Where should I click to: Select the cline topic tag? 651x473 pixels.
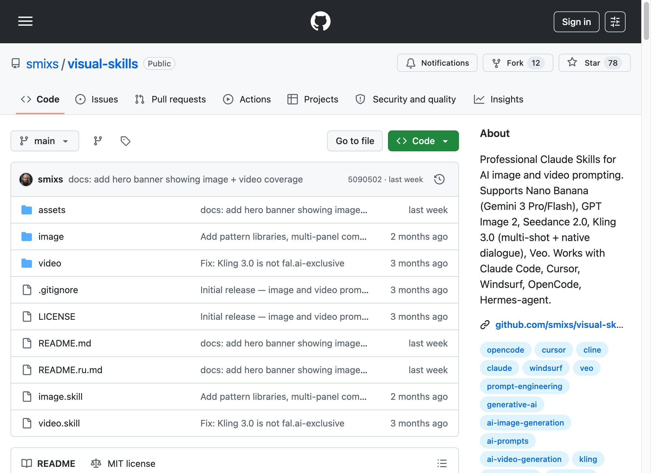[x=592, y=350]
